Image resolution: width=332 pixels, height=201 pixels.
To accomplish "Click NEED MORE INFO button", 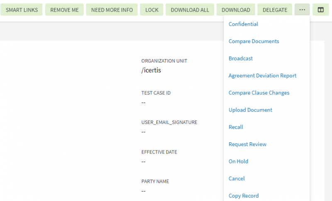I will 112,10.
